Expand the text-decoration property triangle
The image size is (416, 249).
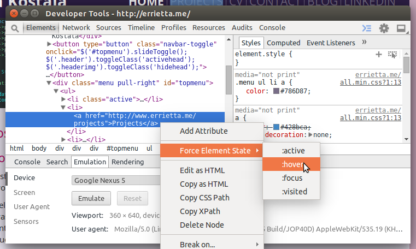pyautogui.click(x=310, y=135)
